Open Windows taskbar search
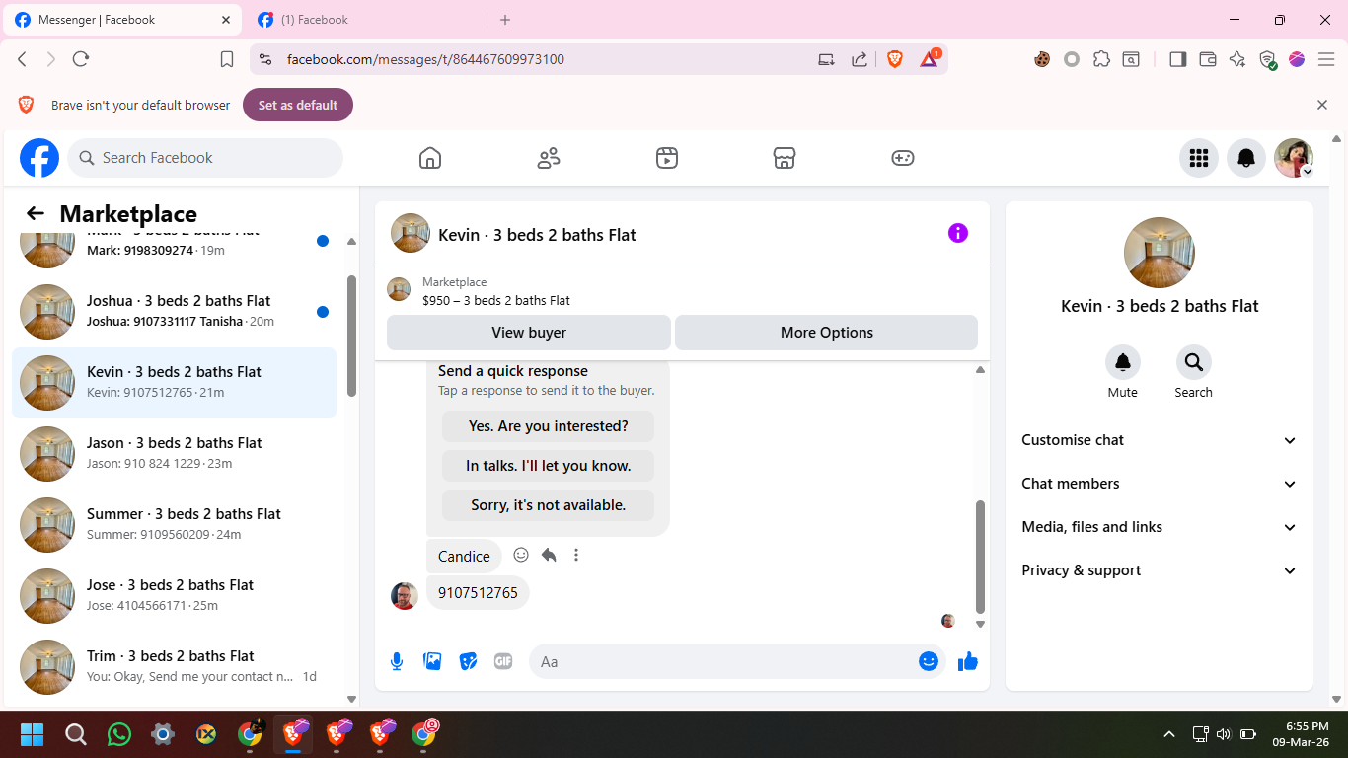Viewport: 1348px width, 758px height. [x=76, y=734]
